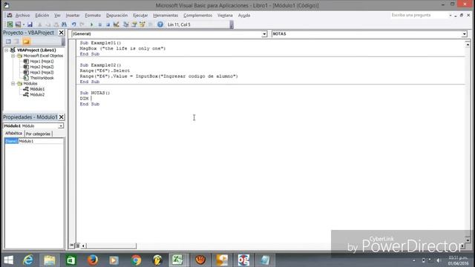475x267 pixels.
Task: Stop execution with the Reset icon
Action: click(x=108, y=24)
